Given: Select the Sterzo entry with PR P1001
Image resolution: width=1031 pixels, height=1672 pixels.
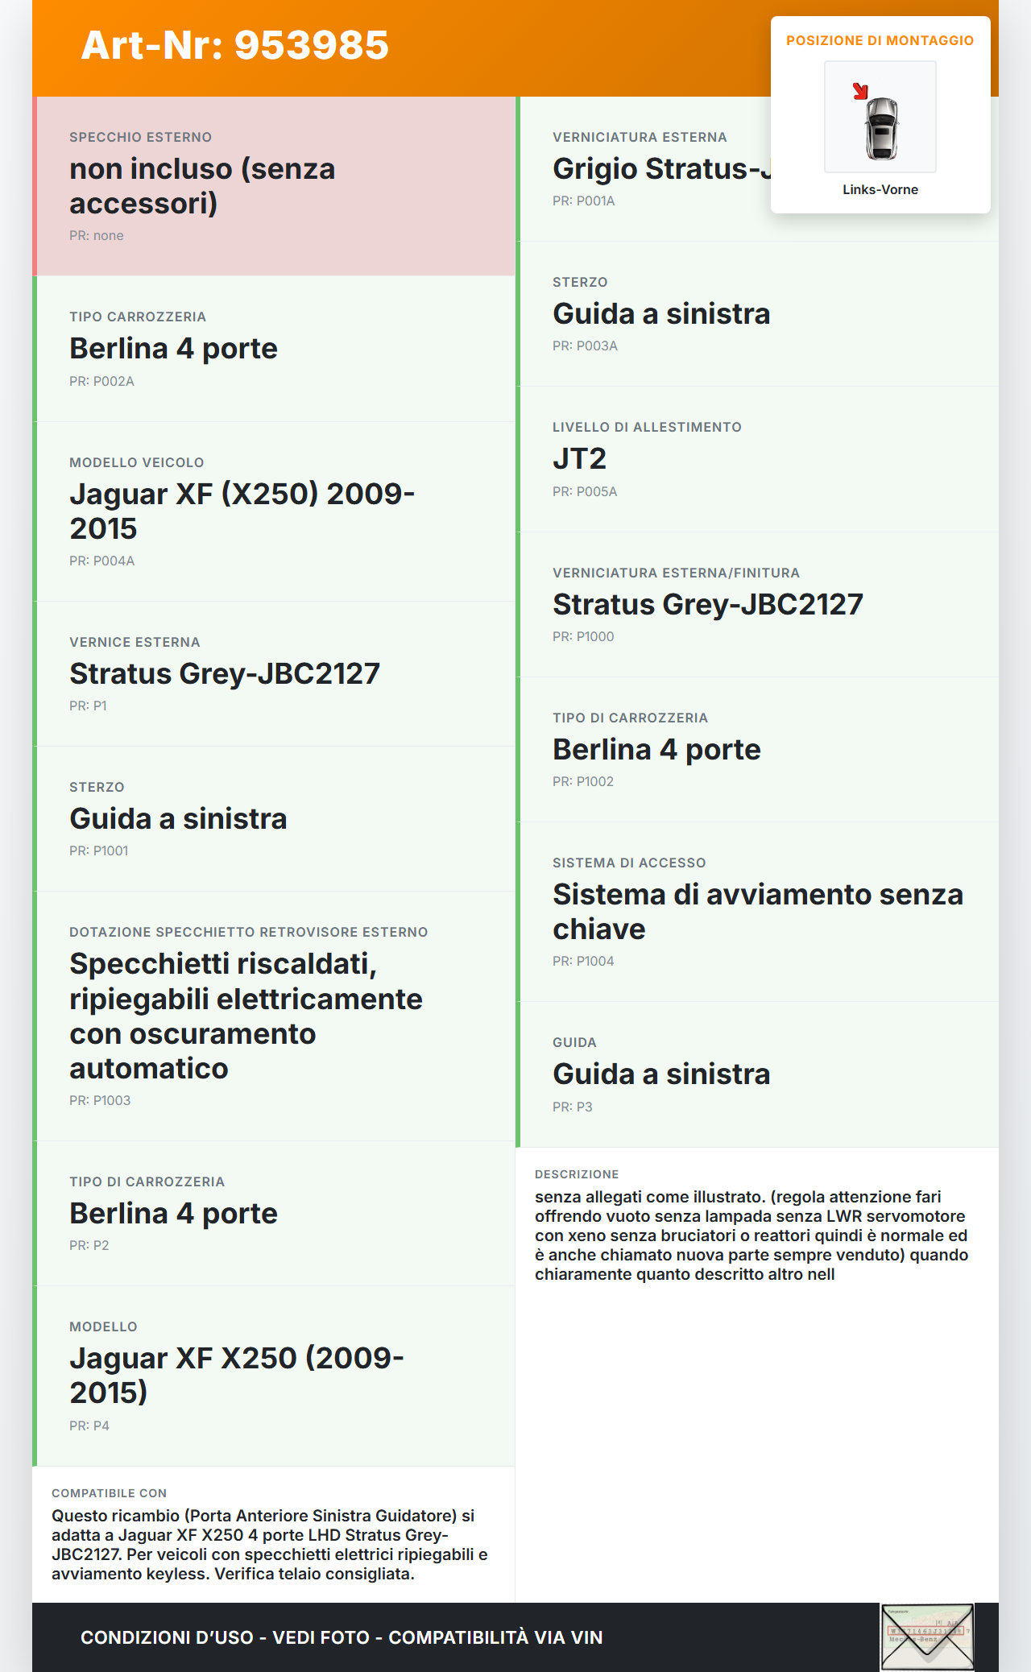Looking at the screenshot, I should tap(274, 819).
